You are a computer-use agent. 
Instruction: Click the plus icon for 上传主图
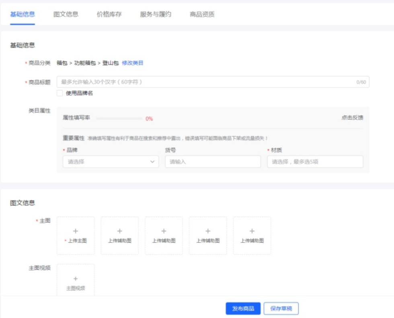(76, 231)
